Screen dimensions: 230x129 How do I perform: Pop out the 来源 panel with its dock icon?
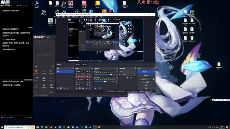click(x=92, y=68)
